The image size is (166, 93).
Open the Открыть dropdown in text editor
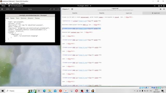66,9
